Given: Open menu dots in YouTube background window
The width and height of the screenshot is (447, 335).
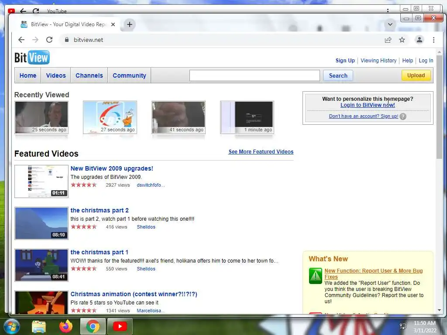Looking at the screenshot, I should coord(388,10).
